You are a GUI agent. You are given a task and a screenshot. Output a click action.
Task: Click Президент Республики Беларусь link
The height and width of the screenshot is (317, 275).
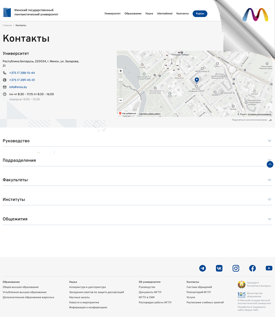(259, 284)
